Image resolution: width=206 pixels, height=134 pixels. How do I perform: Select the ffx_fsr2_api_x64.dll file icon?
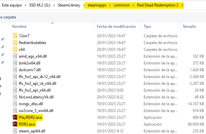(x=15, y=90)
